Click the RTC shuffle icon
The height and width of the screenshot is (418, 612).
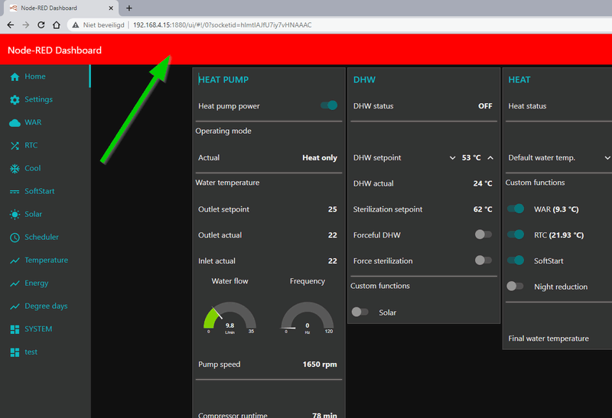pyautogui.click(x=15, y=146)
